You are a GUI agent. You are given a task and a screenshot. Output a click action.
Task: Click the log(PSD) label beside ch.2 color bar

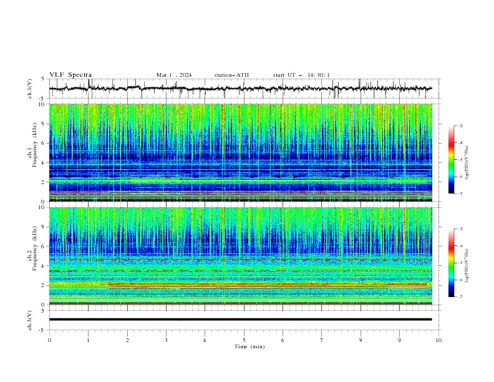[x=467, y=266]
